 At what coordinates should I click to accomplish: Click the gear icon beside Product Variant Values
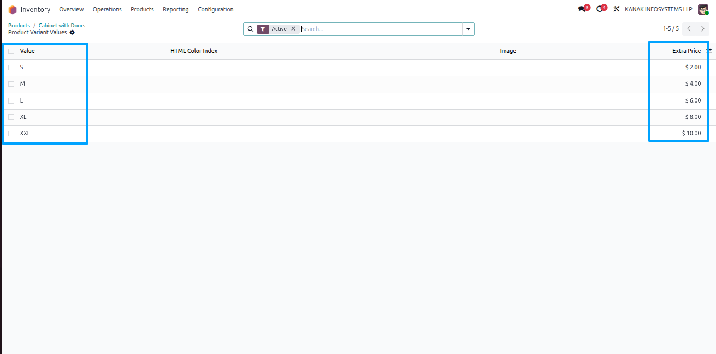(72, 33)
